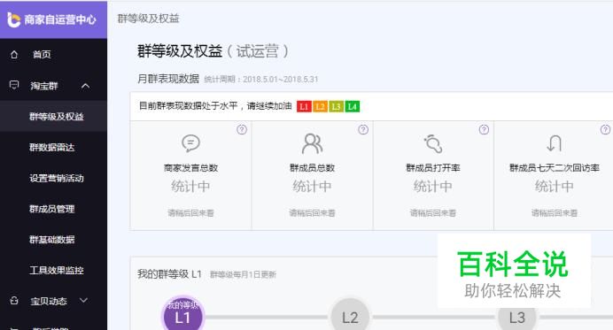The width and height of the screenshot is (613, 330).
Task: Click the 商家发言总数 label
Action: (x=190, y=168)
